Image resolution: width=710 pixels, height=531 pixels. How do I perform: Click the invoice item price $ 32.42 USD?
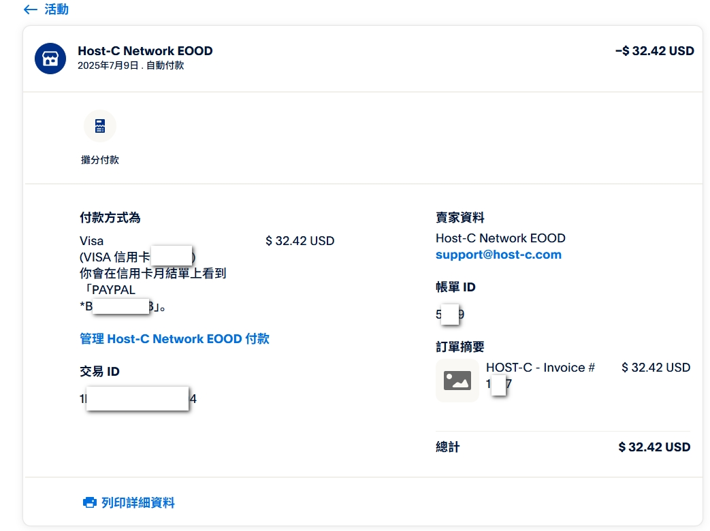pyautogui.click(x=656, y=368)
